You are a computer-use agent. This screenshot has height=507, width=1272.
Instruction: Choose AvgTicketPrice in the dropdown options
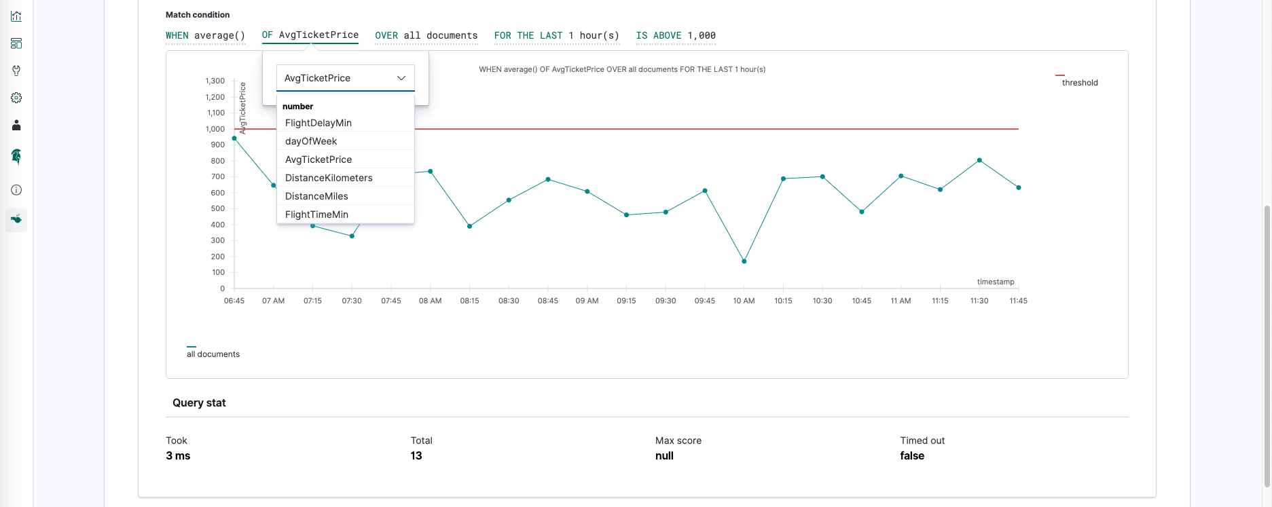[346, 159]
